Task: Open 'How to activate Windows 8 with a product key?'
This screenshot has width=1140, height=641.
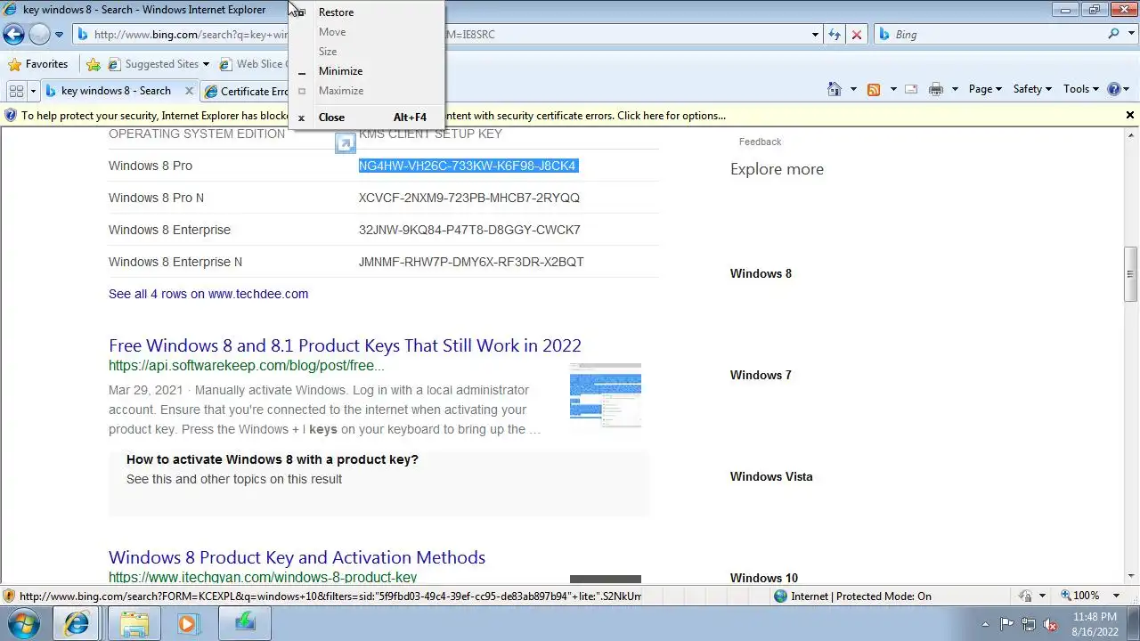Action: 272,459
